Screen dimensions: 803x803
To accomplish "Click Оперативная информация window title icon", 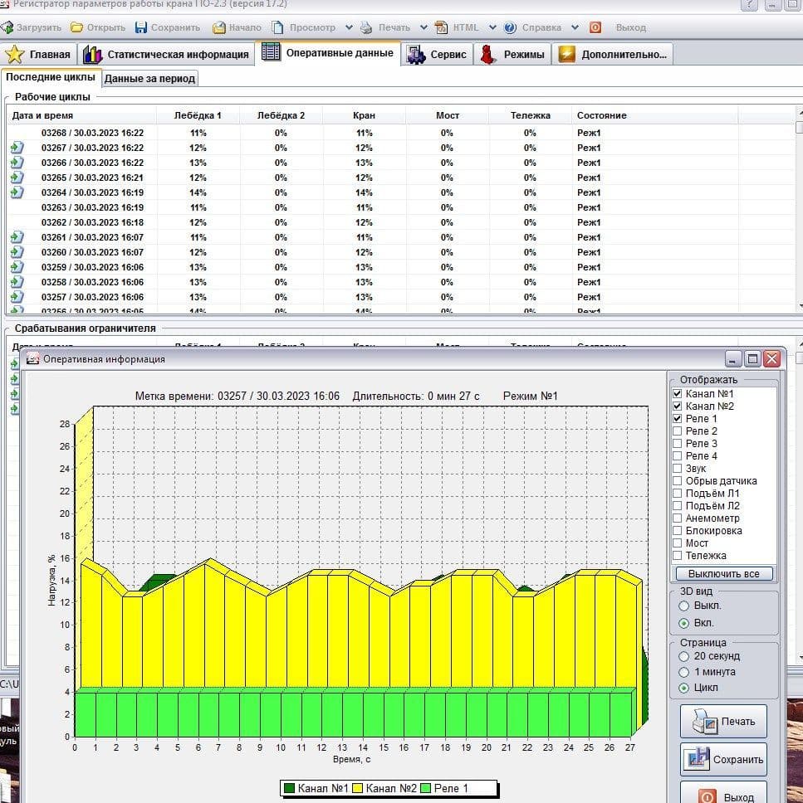I will coord(33,359).
